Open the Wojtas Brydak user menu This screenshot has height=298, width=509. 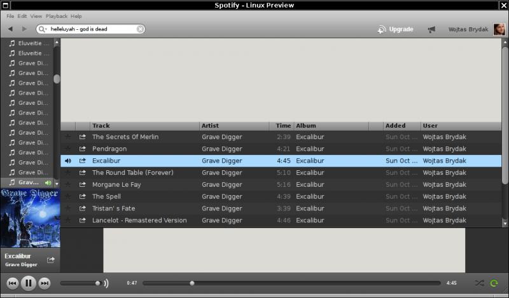coord(468,29)
